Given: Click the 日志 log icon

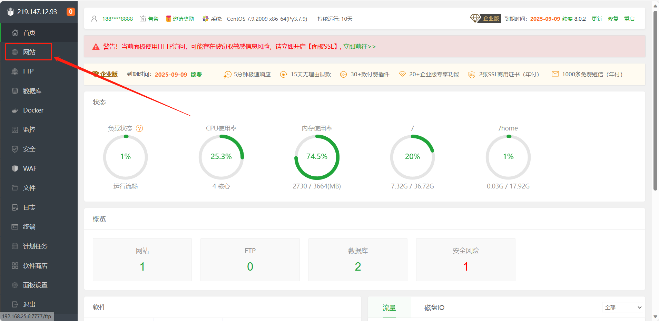Looking at the screenshot, I should click(15, 207).
